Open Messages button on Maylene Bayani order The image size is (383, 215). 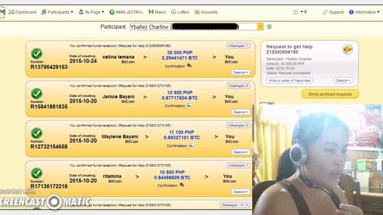point(238,125)
